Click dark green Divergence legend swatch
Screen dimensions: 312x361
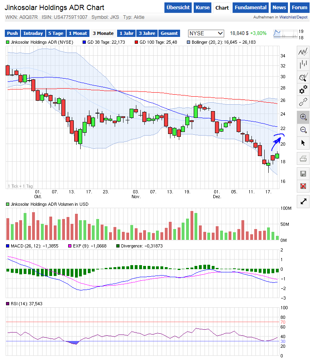(x=118, y=246)
